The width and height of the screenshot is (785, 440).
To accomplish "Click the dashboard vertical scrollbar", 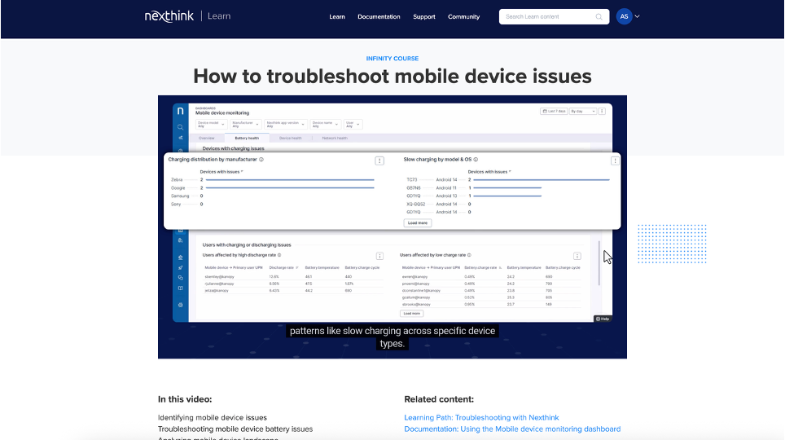I will tap(599, 261).
